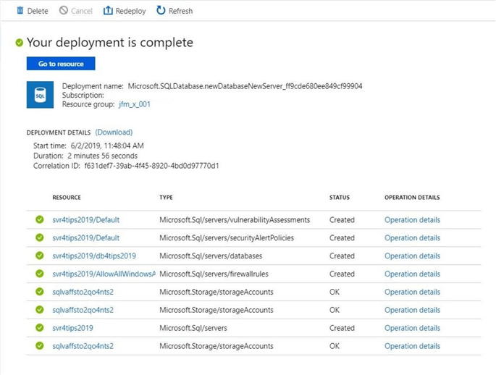Download the deployment details
The width and height of the screenshot is (496, 375).
click(114, 132)
